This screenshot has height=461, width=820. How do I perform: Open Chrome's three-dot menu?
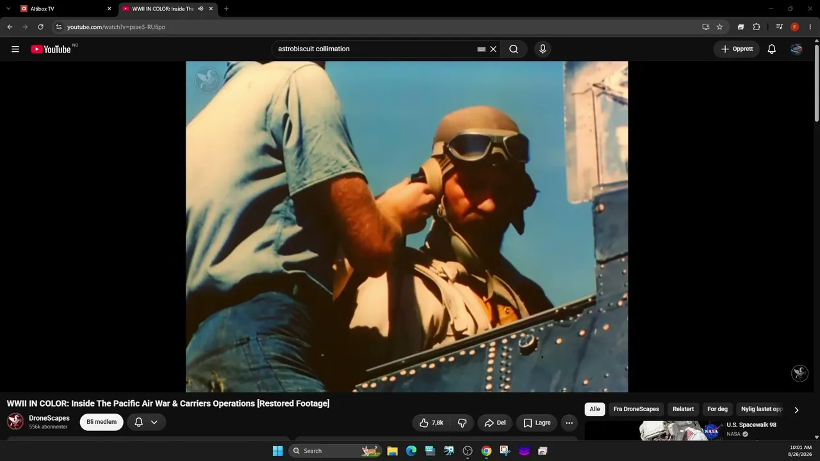click(x=810, y=27)
